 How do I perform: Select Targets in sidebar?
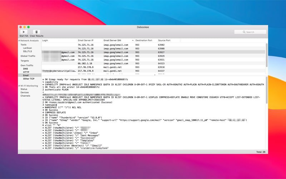25,61
